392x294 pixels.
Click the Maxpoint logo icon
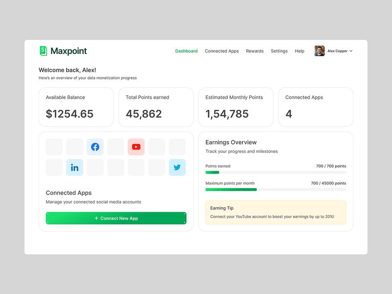click(x=43, y=51)
